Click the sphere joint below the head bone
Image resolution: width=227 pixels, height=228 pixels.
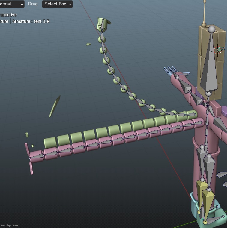[208, 94]
